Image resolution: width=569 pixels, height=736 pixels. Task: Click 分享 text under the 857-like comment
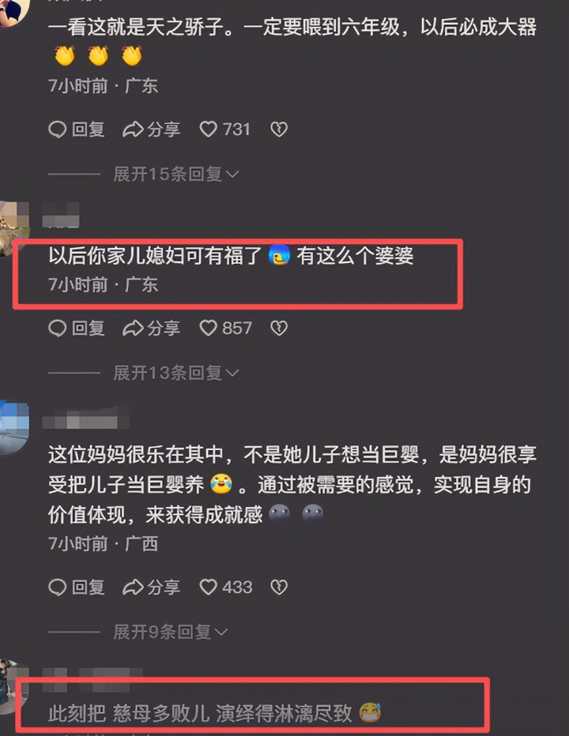point(164,328)
